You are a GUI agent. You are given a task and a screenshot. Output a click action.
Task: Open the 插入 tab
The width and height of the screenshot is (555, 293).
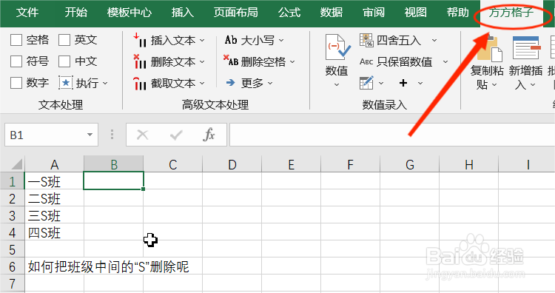click(x=183, y=13)
